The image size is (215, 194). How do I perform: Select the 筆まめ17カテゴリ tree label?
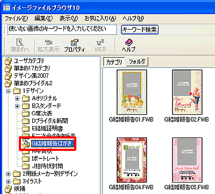[x=32, y=68]
